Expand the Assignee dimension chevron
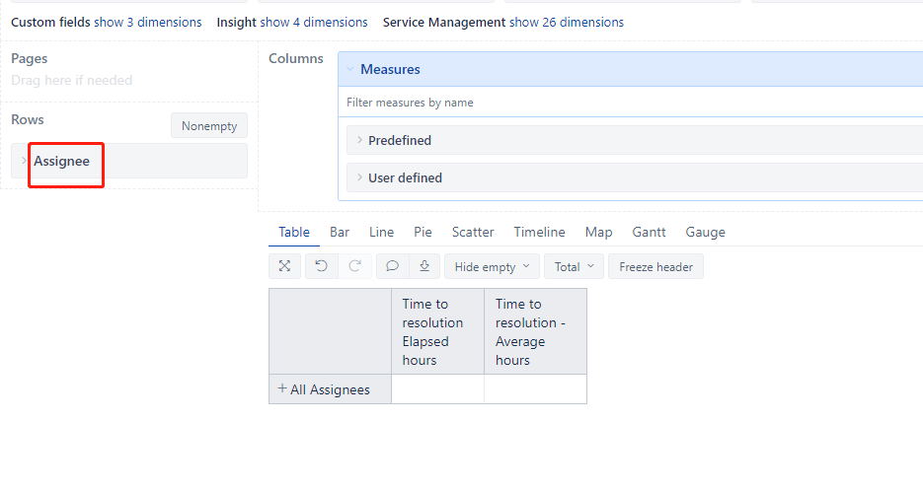 click(x=24, y=161)
